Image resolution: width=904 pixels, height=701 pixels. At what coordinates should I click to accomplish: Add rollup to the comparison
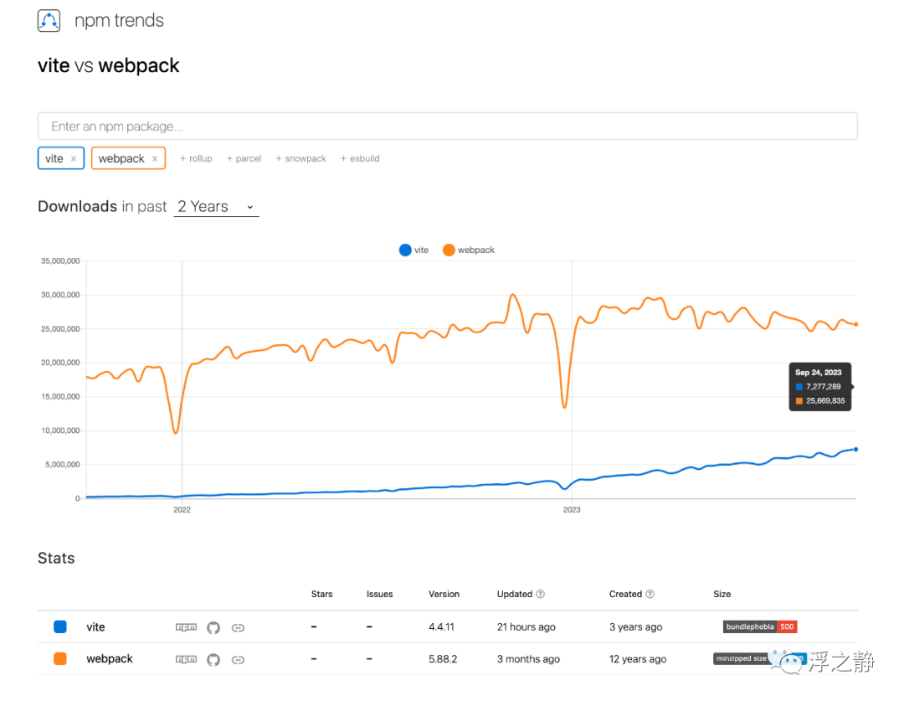(x=196, y=158)
